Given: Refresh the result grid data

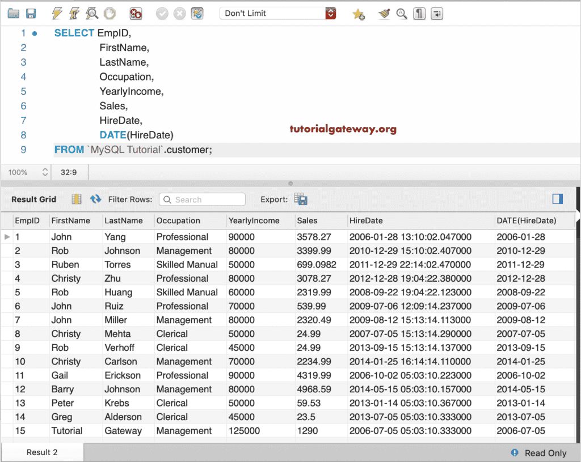Looking at the screenshot, I should [x=95, y=199].
